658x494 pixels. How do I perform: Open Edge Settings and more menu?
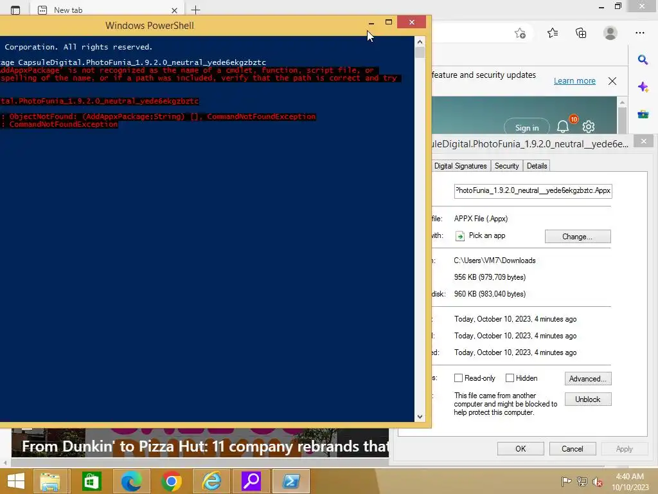640,33
